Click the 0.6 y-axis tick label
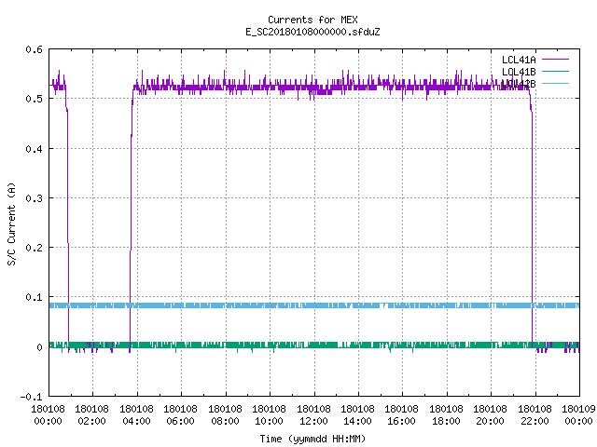Screen dimensions: 597x447 point(34,49)
